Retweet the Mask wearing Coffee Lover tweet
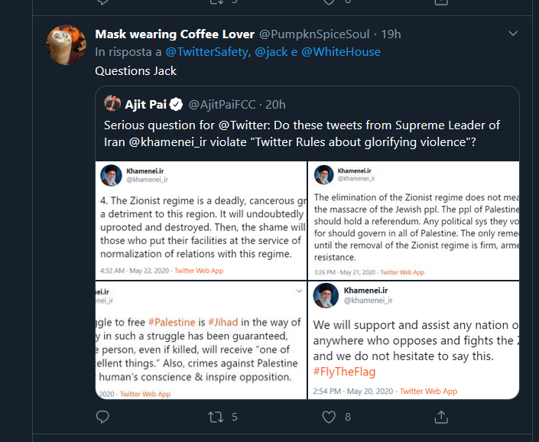The width and height of the screenshot is (539, 442). pyautogui.click(x=216, y=418)
